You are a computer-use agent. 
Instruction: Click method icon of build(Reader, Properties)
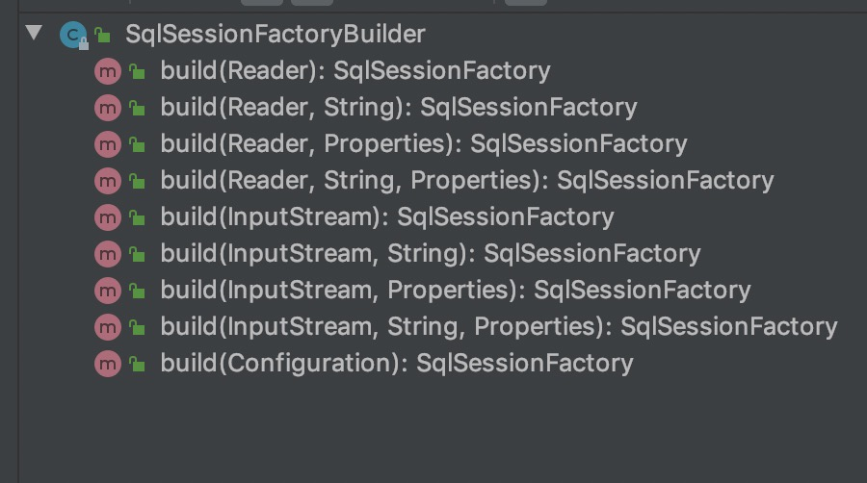108,144
